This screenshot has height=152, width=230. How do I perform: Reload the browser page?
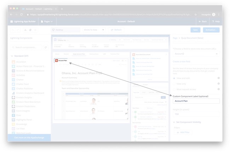(22, 14)
